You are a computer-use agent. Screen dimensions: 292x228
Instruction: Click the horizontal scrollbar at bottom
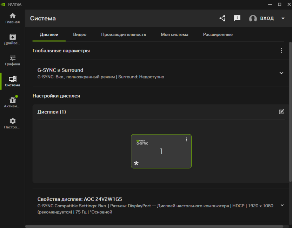(154, 227)
